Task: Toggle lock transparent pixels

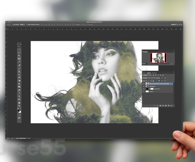Action: pos(147,81)
